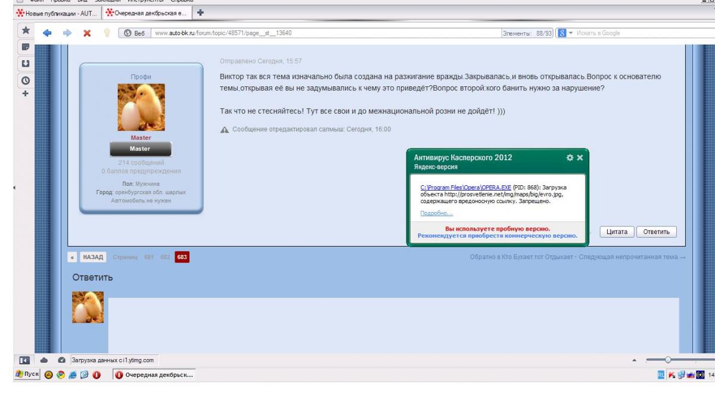The image size is (715, 402).
Task: Click the Отправлено Сегодня, 15:57 timestamp
Action: [262, 61]
